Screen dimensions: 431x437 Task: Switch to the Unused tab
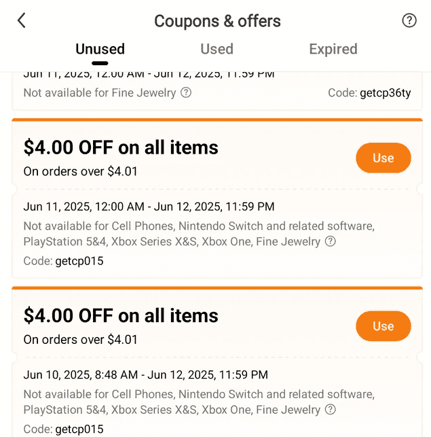[x=100, y=49]
